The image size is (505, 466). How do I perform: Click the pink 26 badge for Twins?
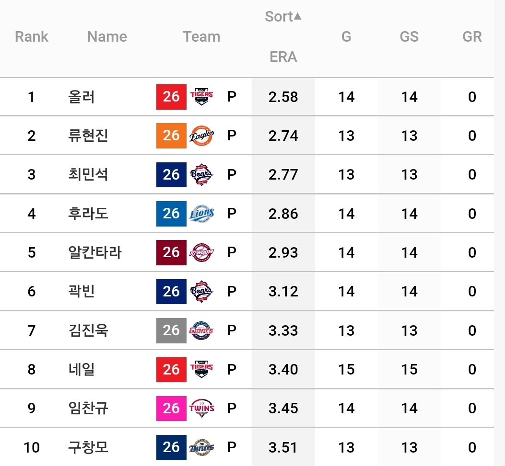click(171, 408)
